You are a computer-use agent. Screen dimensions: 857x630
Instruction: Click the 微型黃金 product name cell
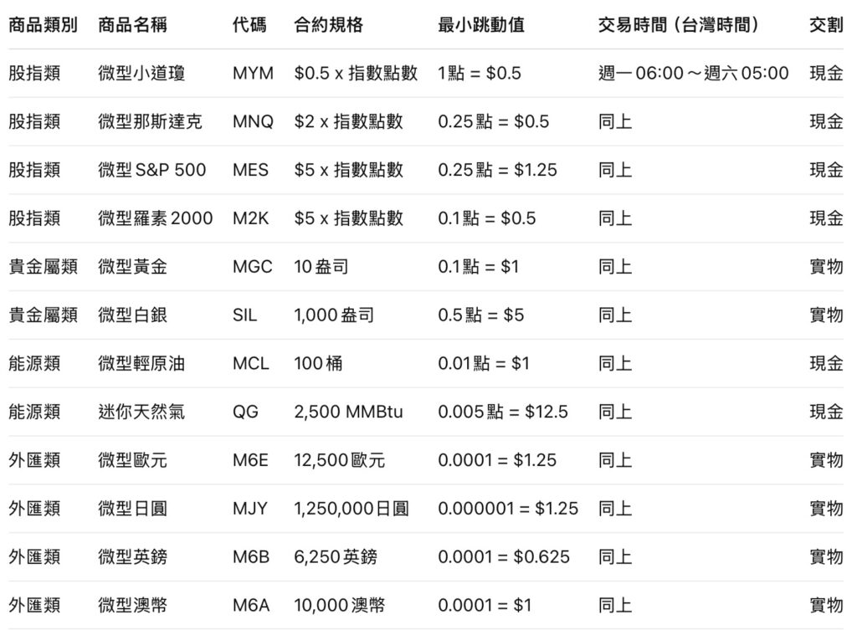point(132,267)
